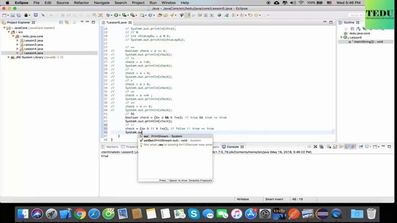Click the New wizard toolbar icon
Image resolution: width=397 pixels, height=223 pixels.
4,15
